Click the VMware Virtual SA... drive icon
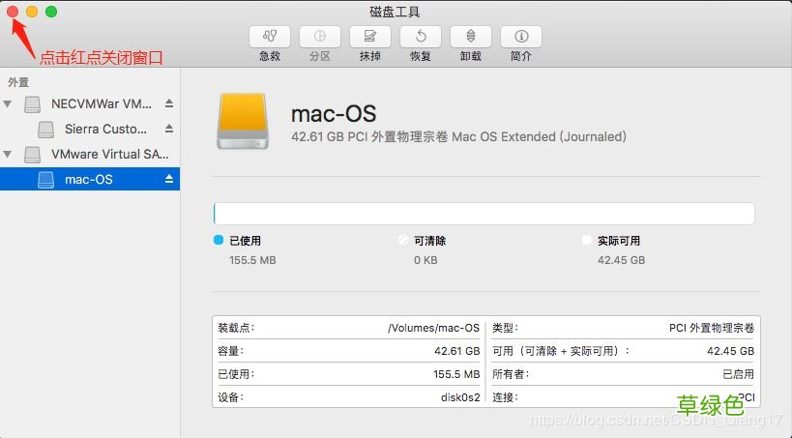 click(x=32, y=155)
